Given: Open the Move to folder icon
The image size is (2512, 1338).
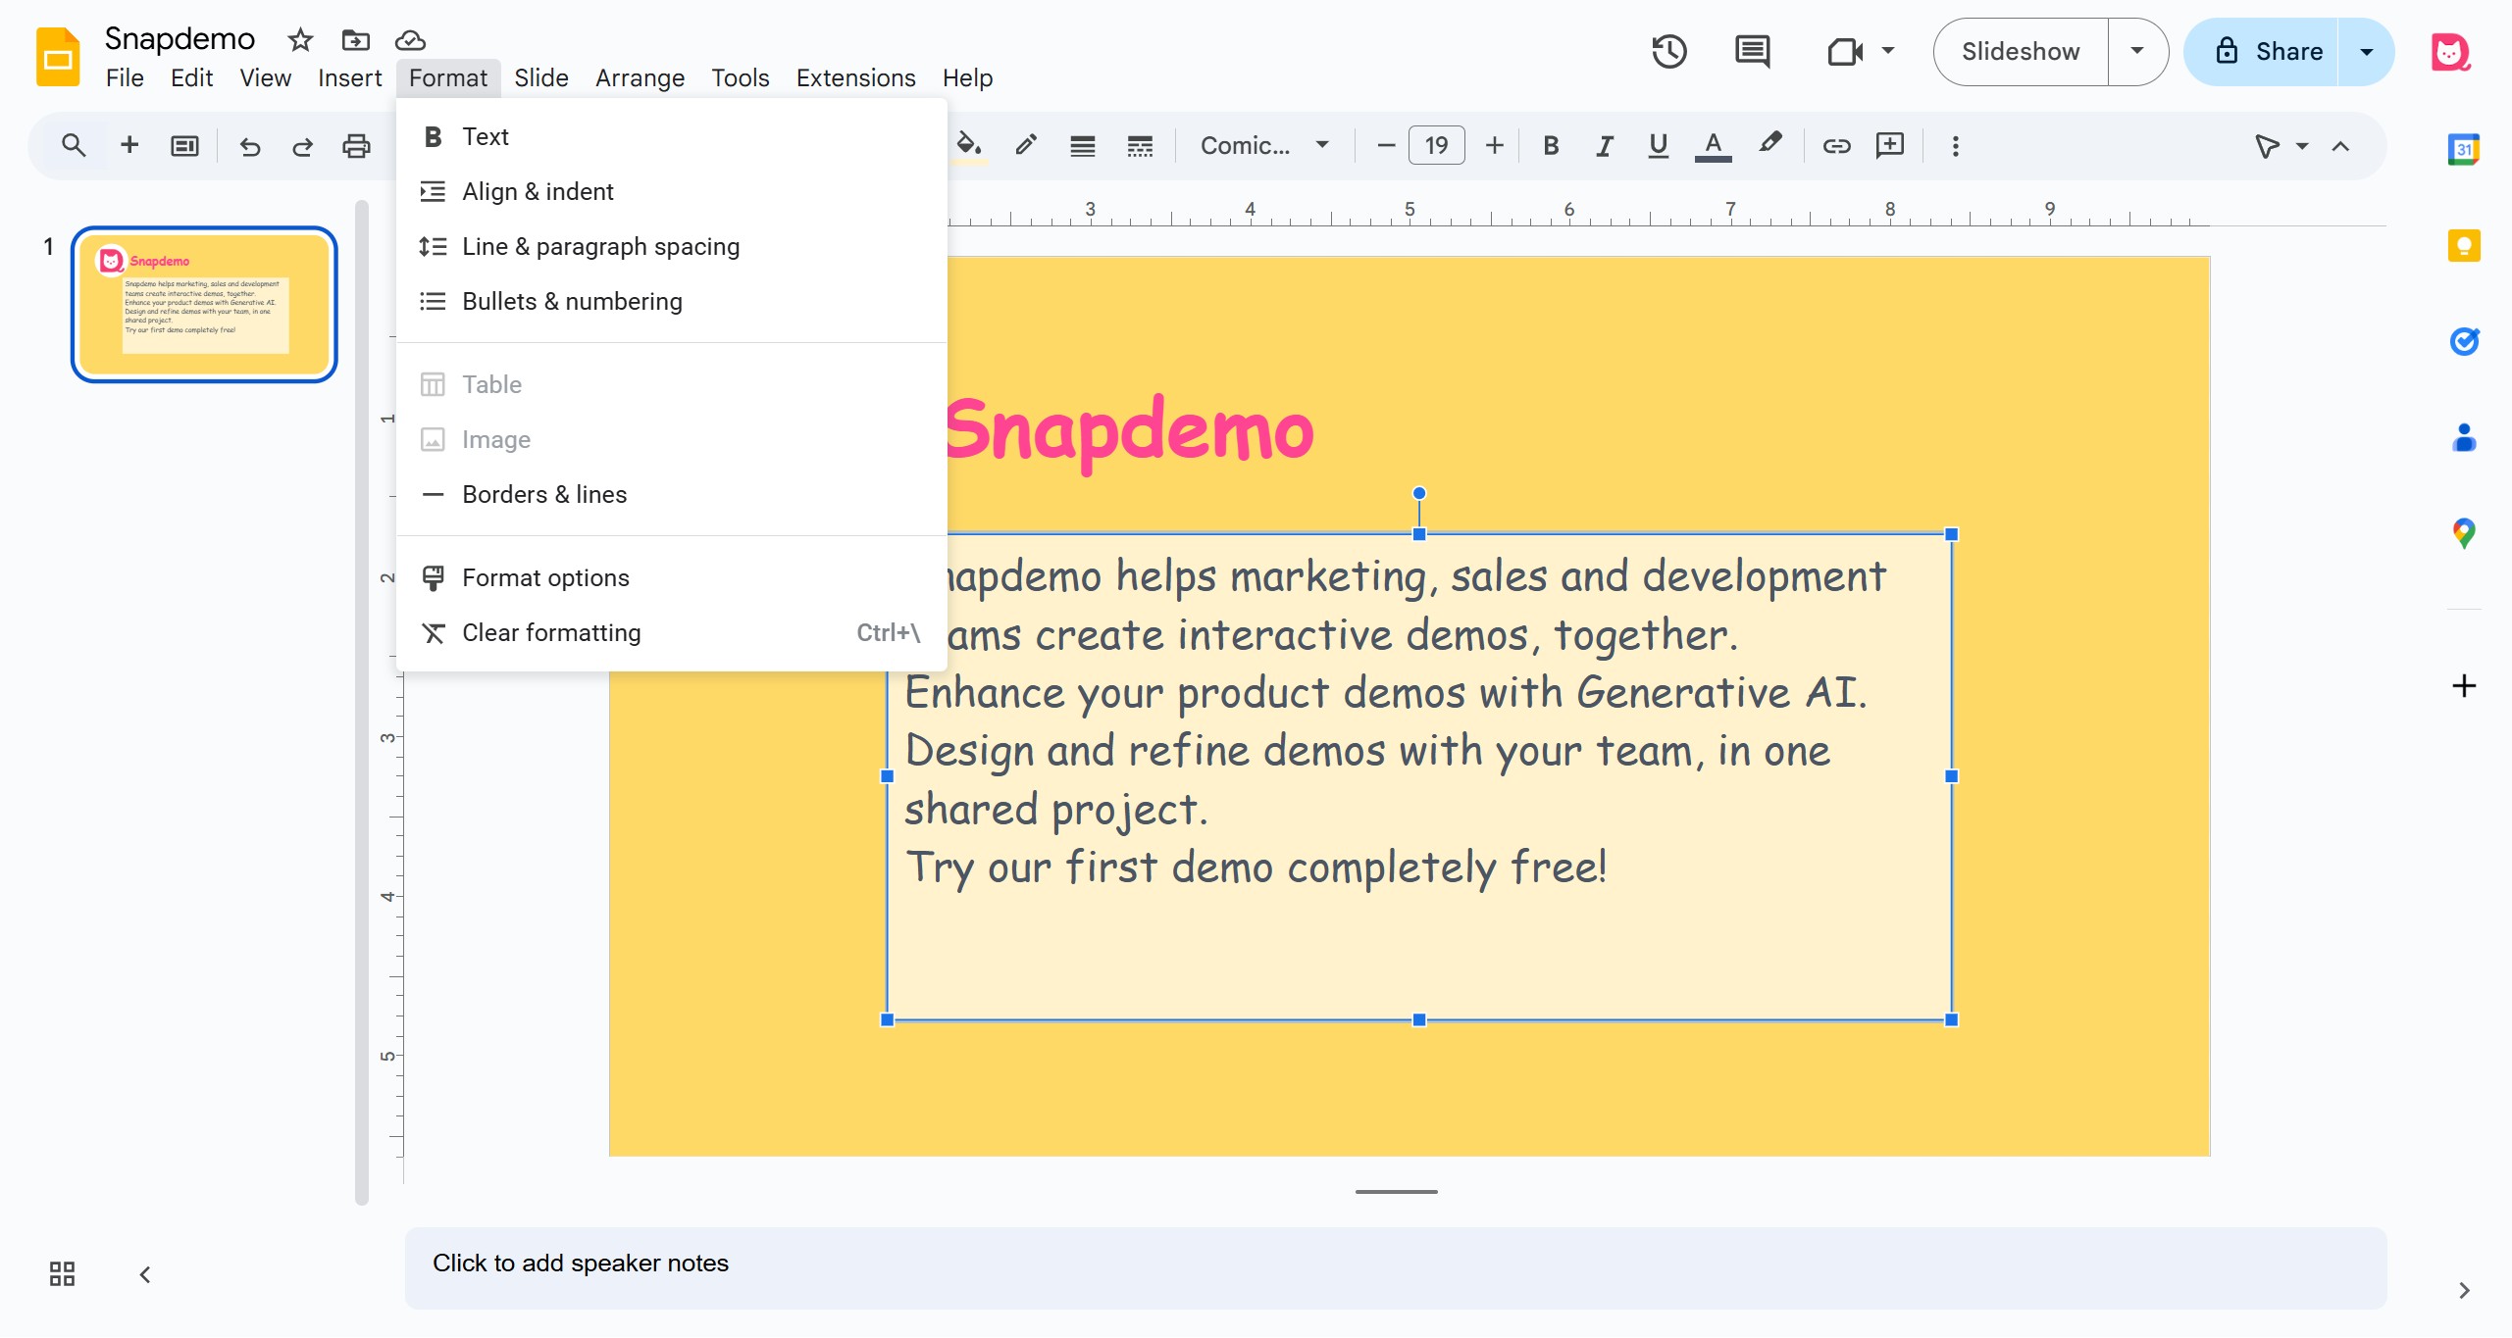Looking at the screenshot, I should pyautogui.click(x=355, y=40).
